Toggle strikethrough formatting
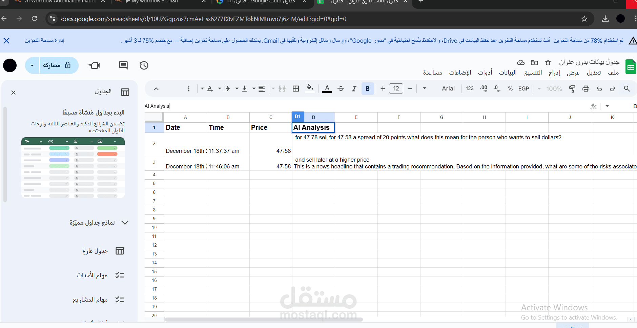Screen dimensions: 637x328 coord(341,89)
